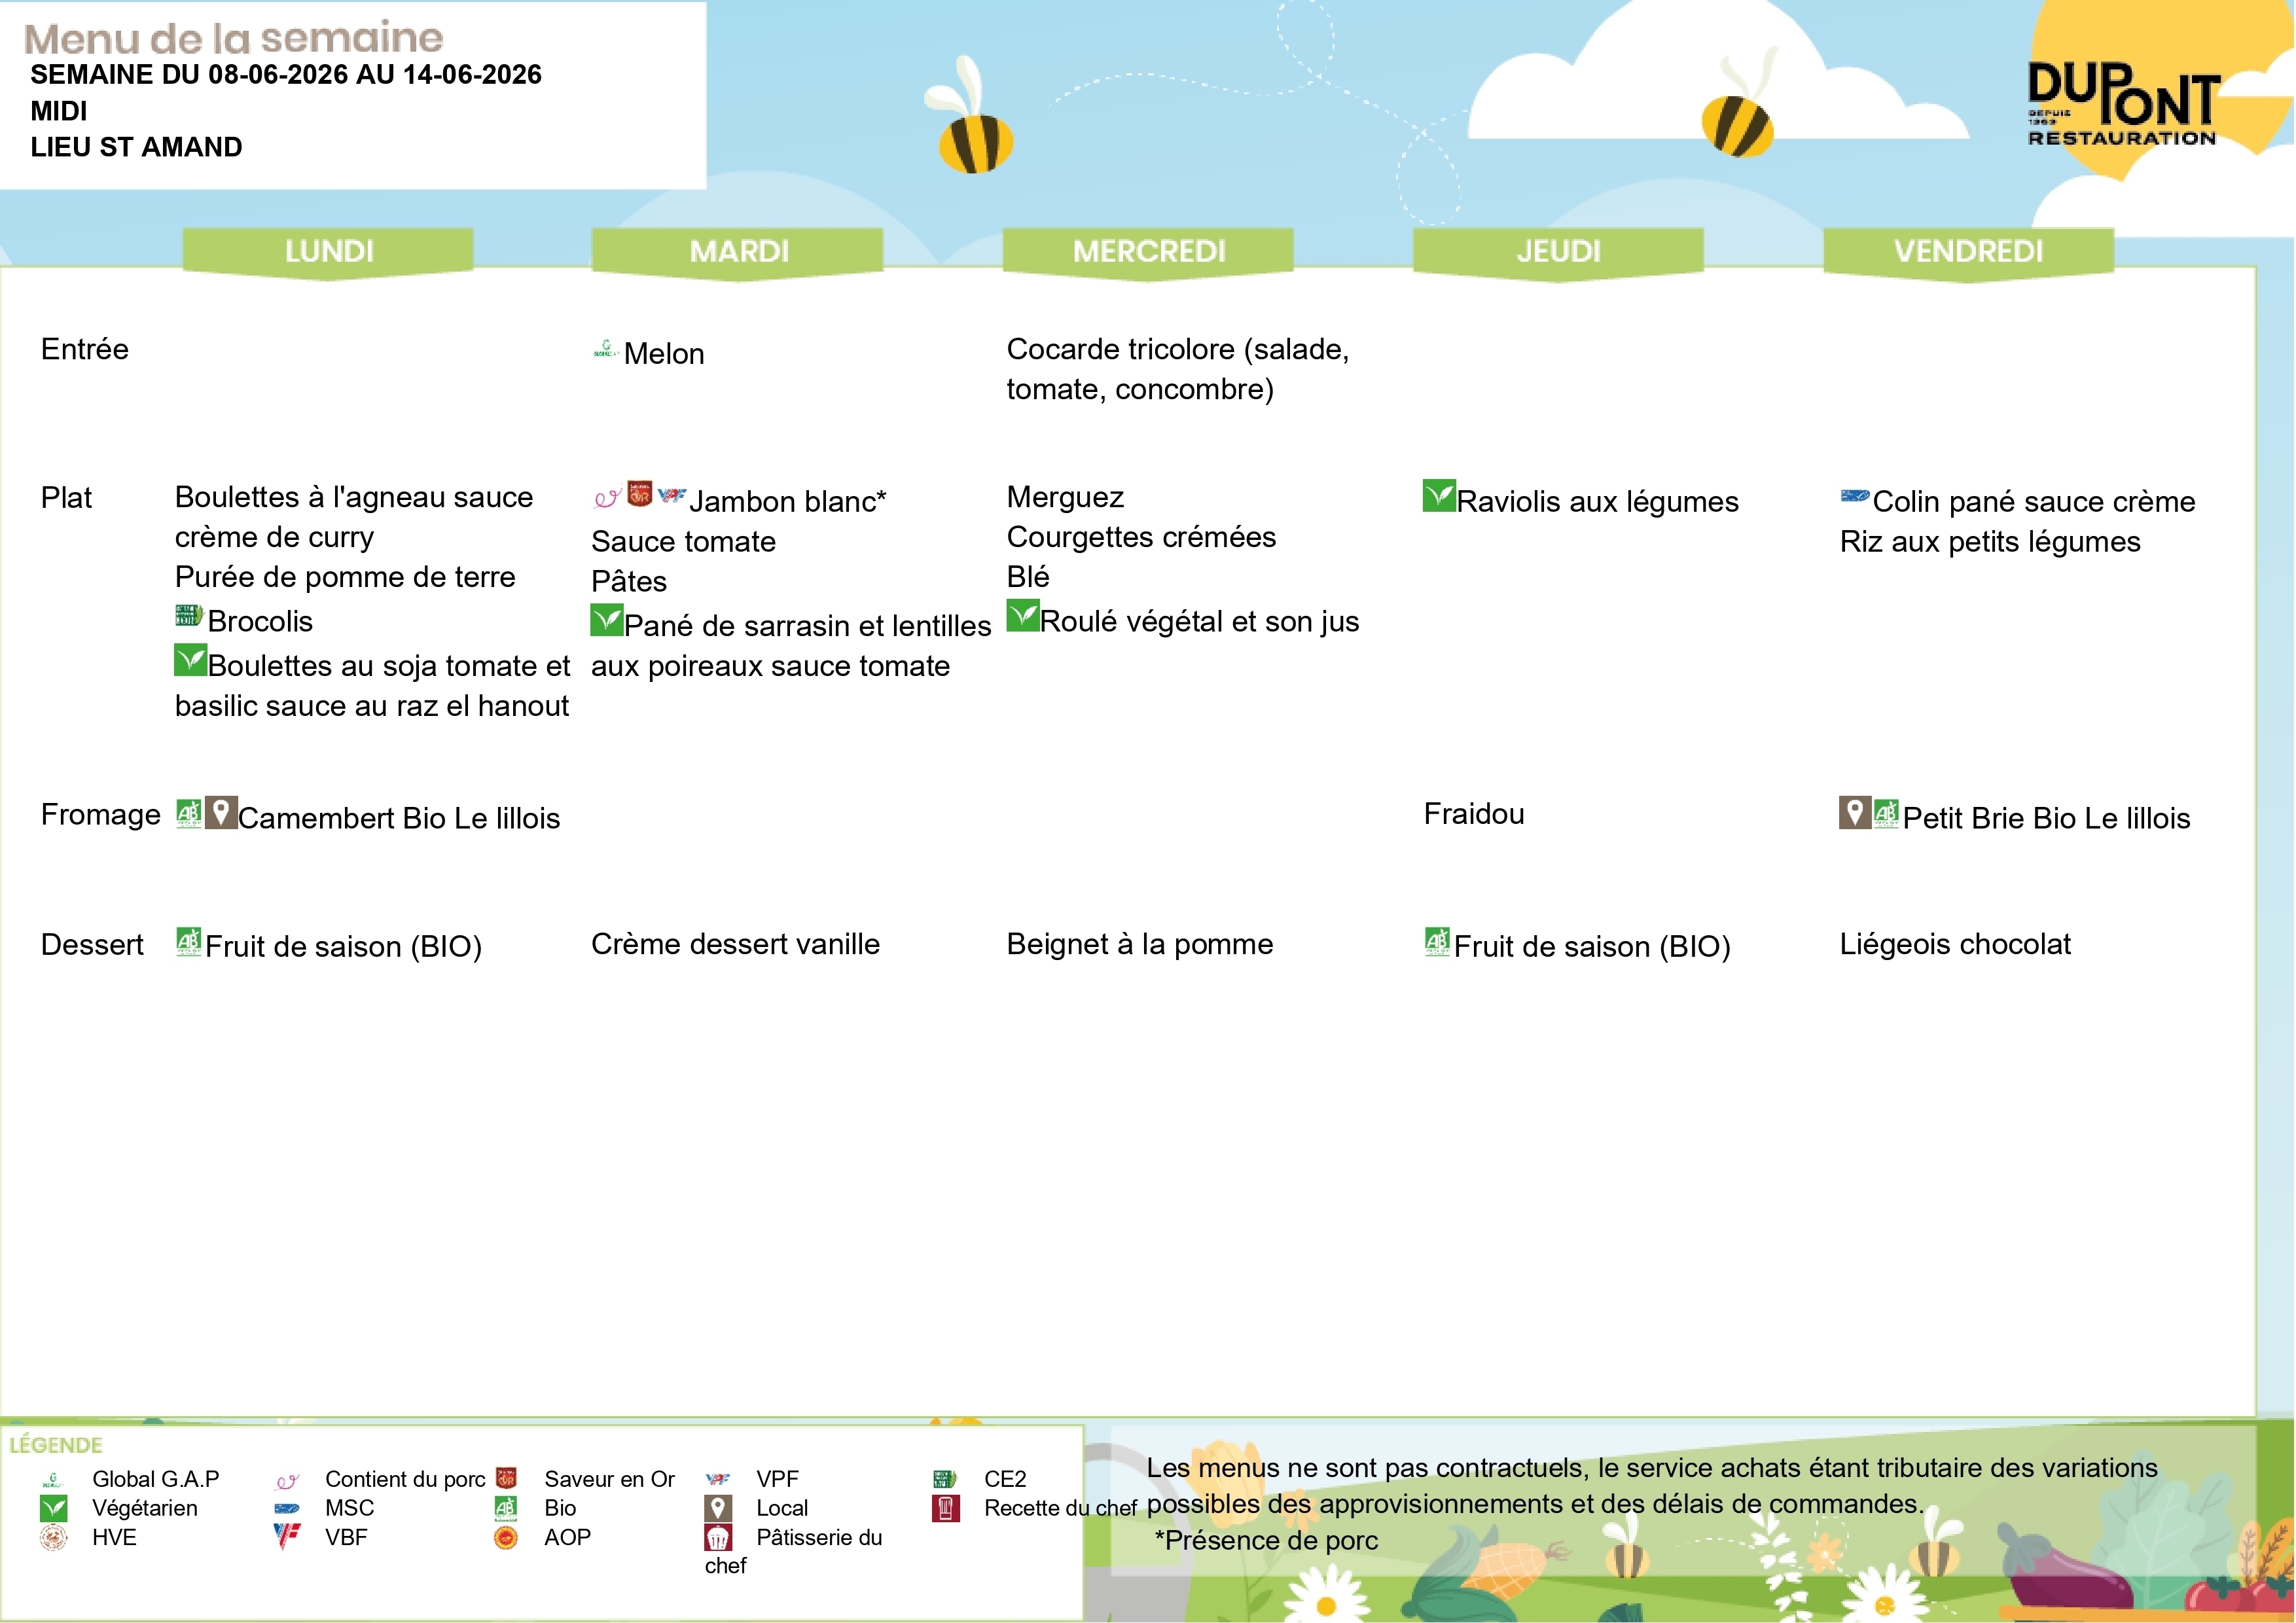2296x1623 pixels.
Task: Click the Local pin icon in the legend
Action: [718, 1508]
